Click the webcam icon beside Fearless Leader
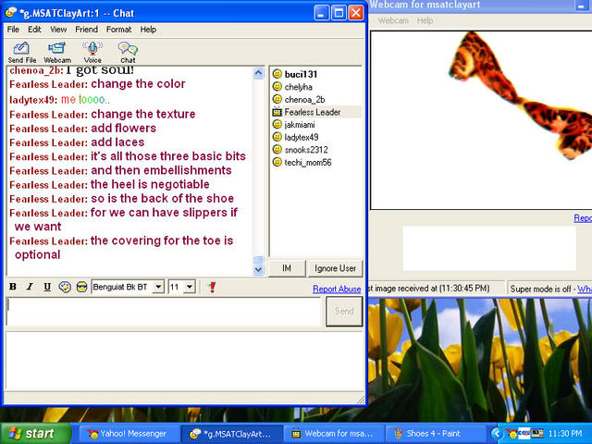This screenshot has height=444, width=592. pyautogui.click(x=277, y=112)
